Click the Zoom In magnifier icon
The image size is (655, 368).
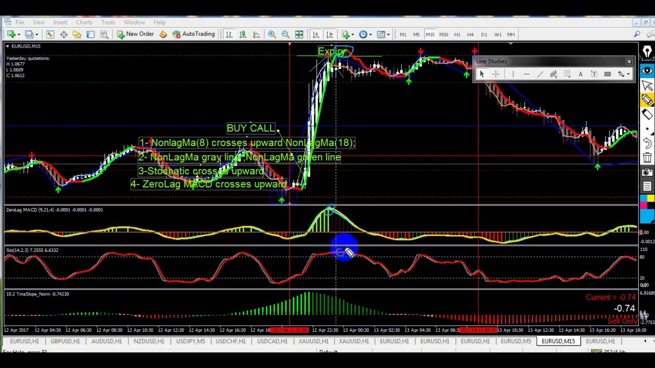pyautogui.click(x=272, y=34)
